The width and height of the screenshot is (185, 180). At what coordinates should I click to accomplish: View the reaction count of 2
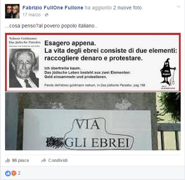(x=19, y=173)
